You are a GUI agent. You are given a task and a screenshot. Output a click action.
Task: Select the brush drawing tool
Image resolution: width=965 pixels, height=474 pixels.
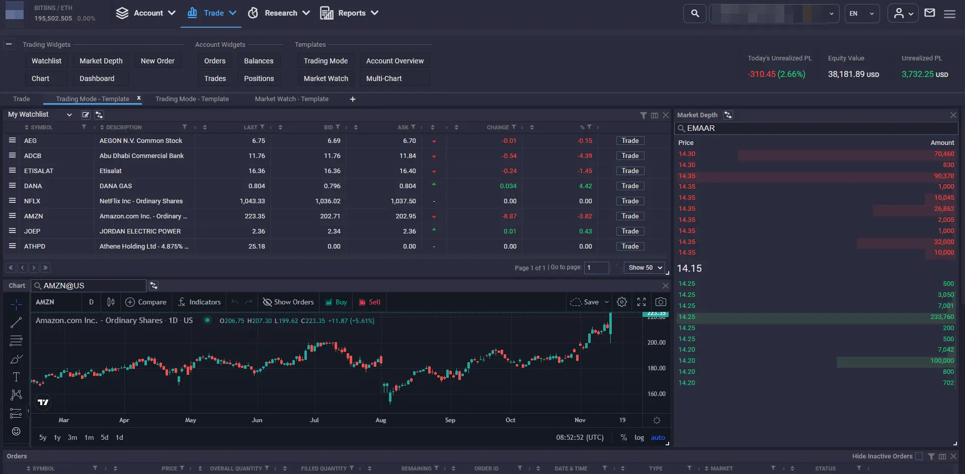[16, 359]
